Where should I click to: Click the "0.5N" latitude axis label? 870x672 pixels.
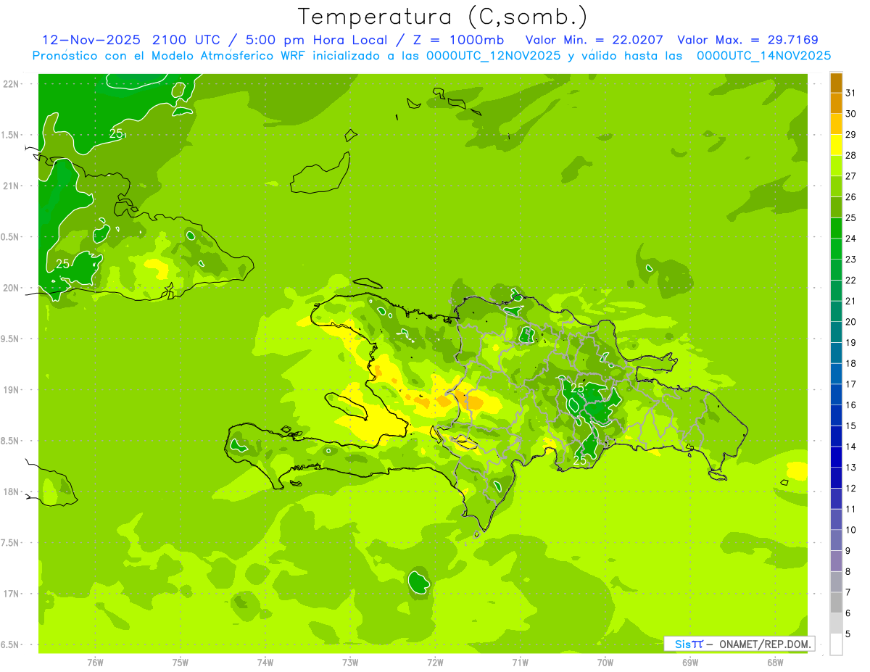(x=10, y=237)
